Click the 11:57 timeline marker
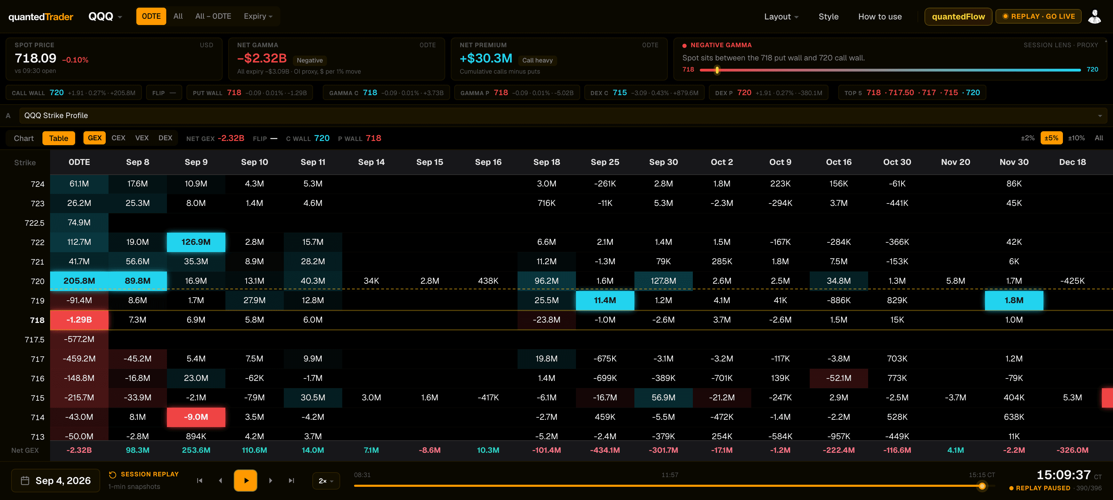Screen dimensions: 1113x500 [669, 475]
